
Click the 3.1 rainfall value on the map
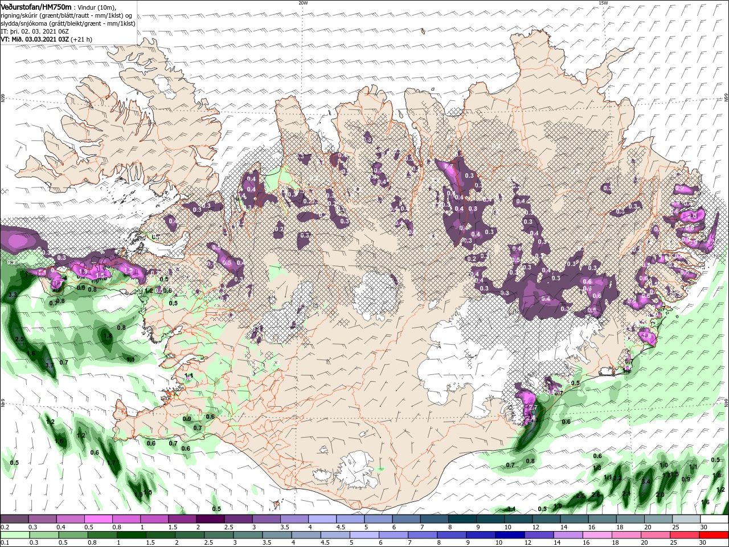(x=511, y=509)
